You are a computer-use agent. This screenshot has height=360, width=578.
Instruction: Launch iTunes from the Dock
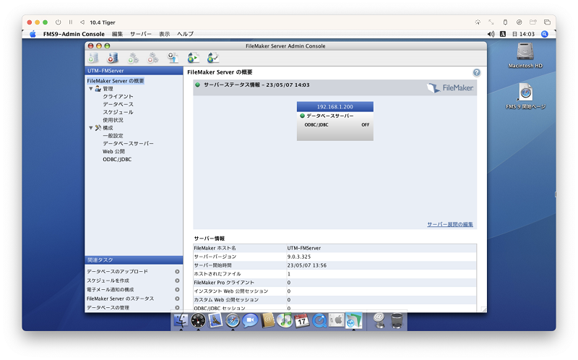pos(285,320)
